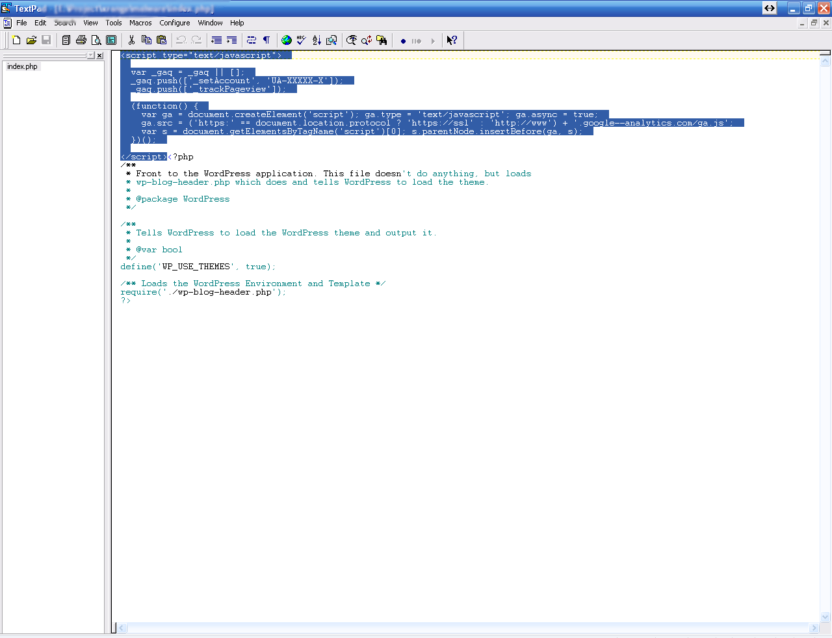Run spelling check ABC icon
This screenshot has height=638, width=832.
pos(302,40)
